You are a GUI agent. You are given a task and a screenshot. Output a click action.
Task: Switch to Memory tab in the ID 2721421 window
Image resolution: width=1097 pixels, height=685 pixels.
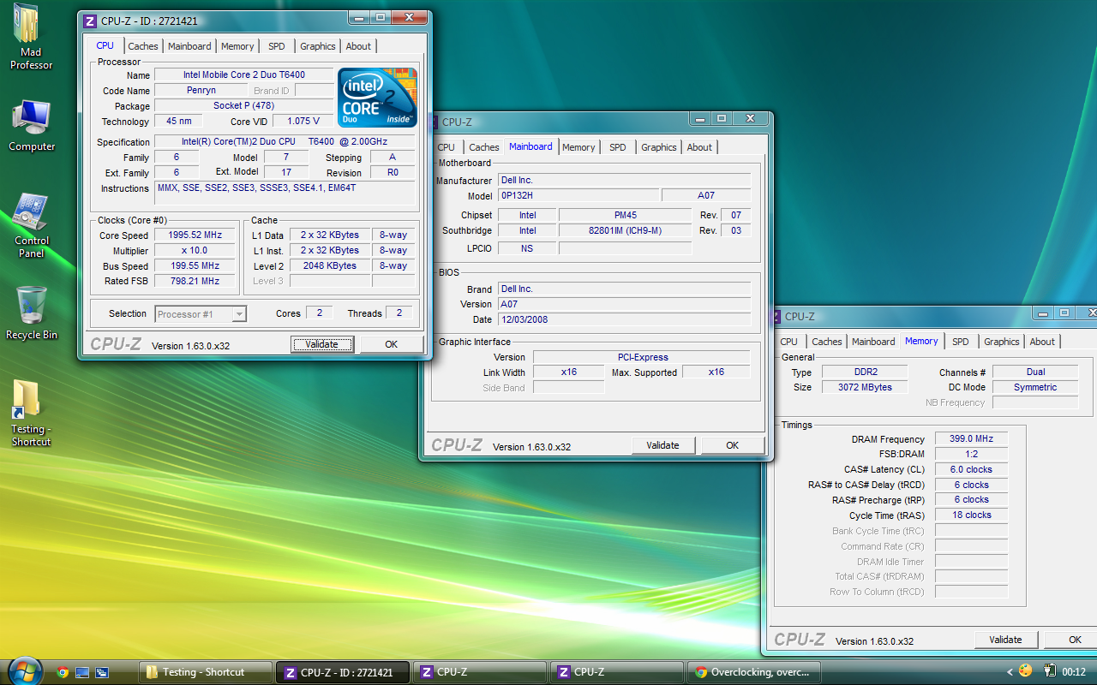pos(237,46)
